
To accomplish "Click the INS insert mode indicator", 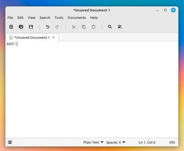I will pyautogui.click(x=172, y=142).
